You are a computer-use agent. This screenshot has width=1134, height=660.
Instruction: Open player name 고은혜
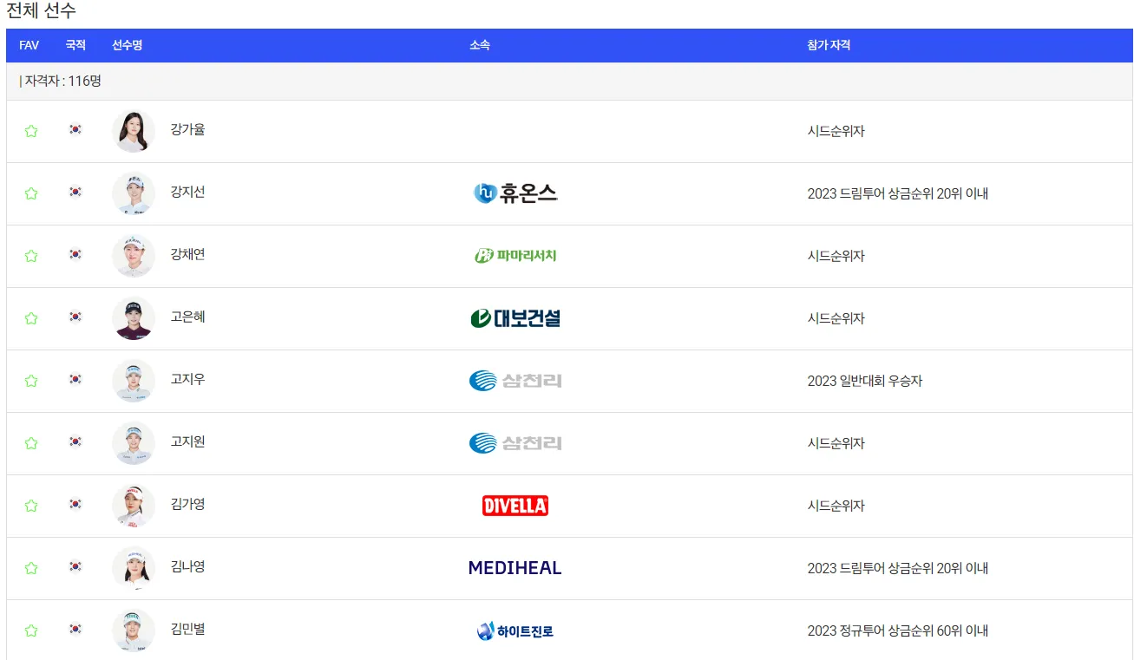pyautogui.click(x=188, y=317)
